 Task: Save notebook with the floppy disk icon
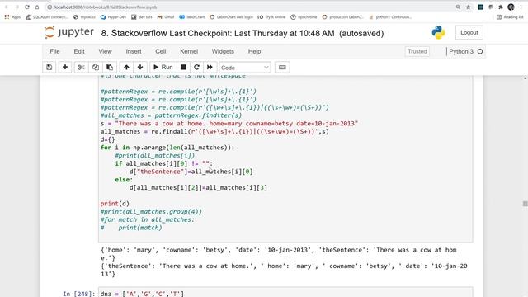(x=49, y=68)
